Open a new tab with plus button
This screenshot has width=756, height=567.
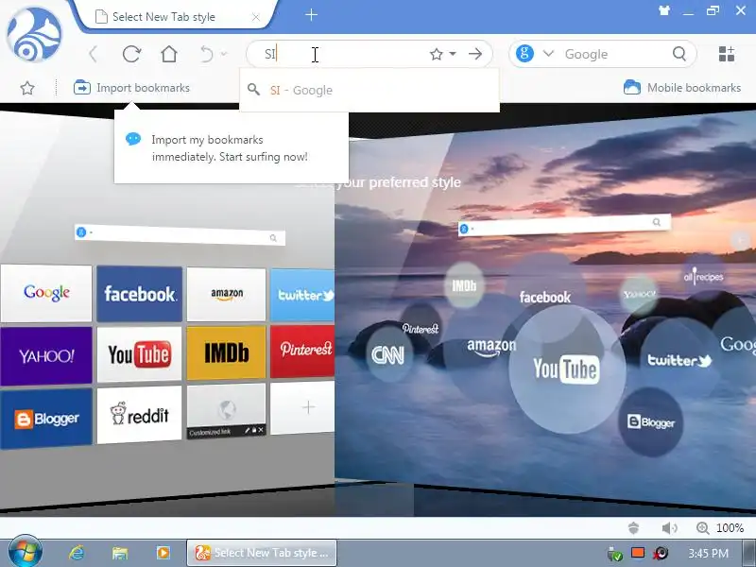click(312, 15)
